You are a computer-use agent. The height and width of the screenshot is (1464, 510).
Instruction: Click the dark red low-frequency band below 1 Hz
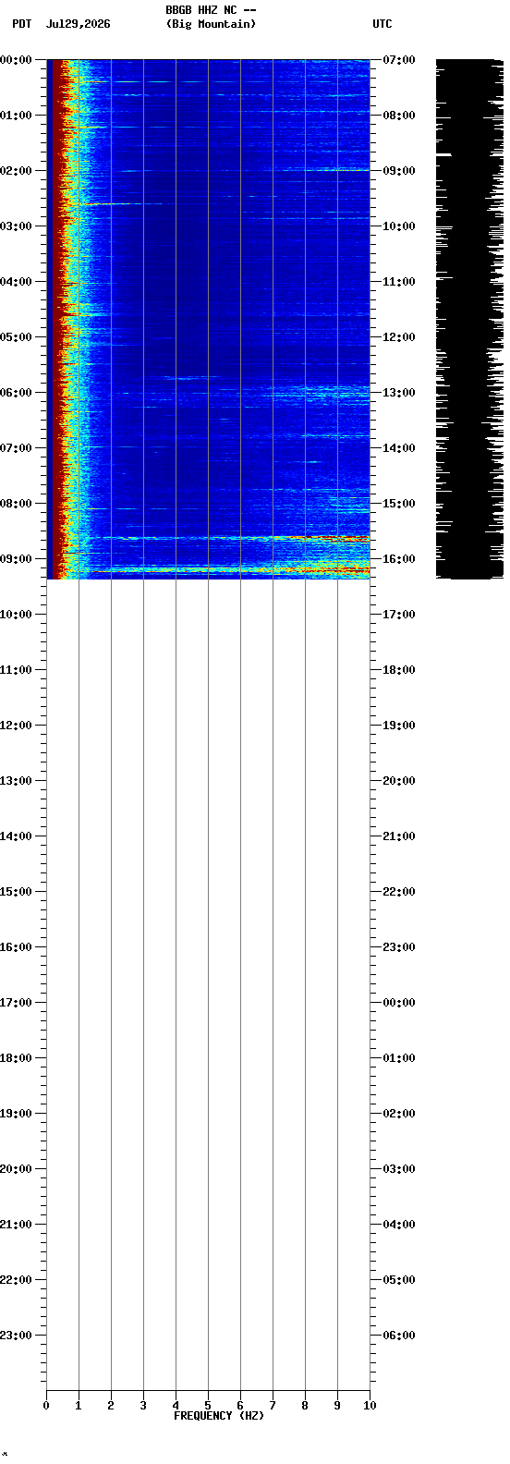[55, 319]
